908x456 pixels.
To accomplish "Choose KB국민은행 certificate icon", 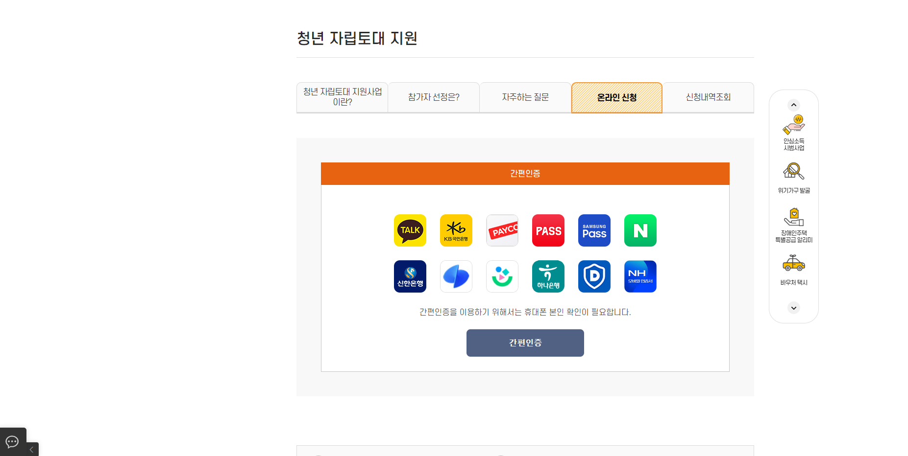I will point(456,230).
